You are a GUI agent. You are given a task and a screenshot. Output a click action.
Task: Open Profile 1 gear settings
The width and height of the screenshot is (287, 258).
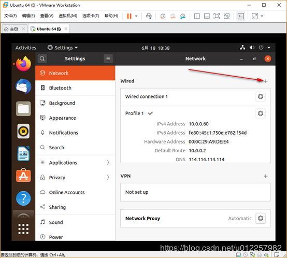[261, 113]
